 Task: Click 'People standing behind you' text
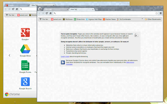[x=76, y=53]
